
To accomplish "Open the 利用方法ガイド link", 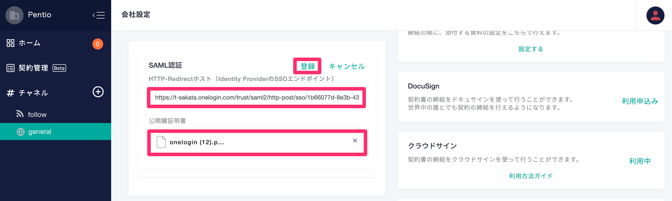I will pos(531,176).
